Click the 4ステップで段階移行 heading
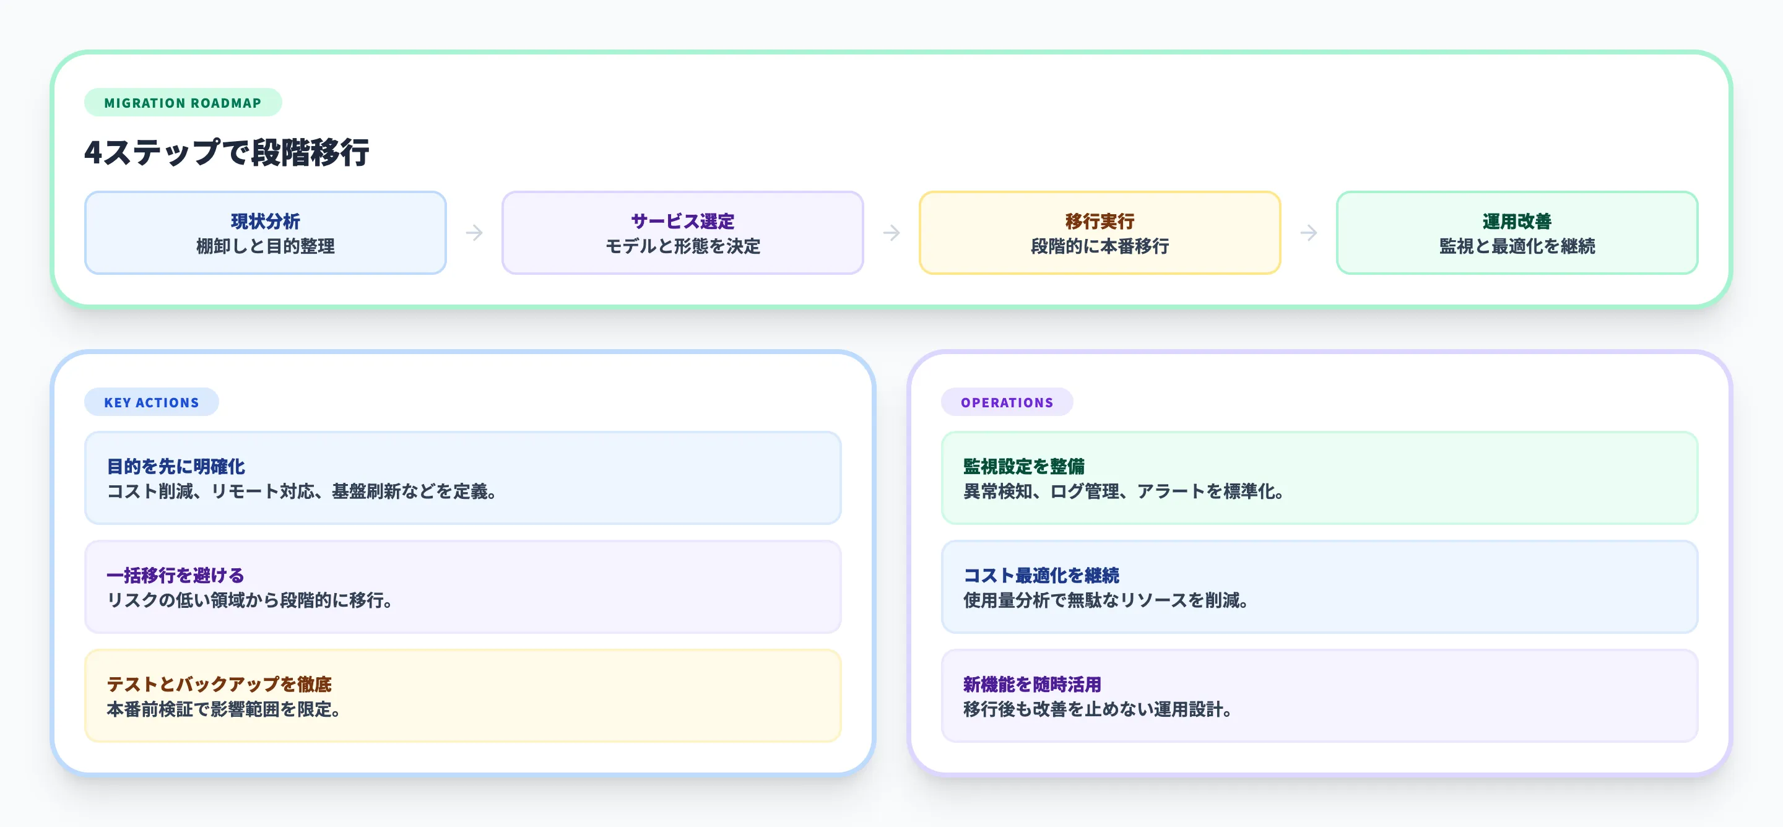 tap(228, 151)
